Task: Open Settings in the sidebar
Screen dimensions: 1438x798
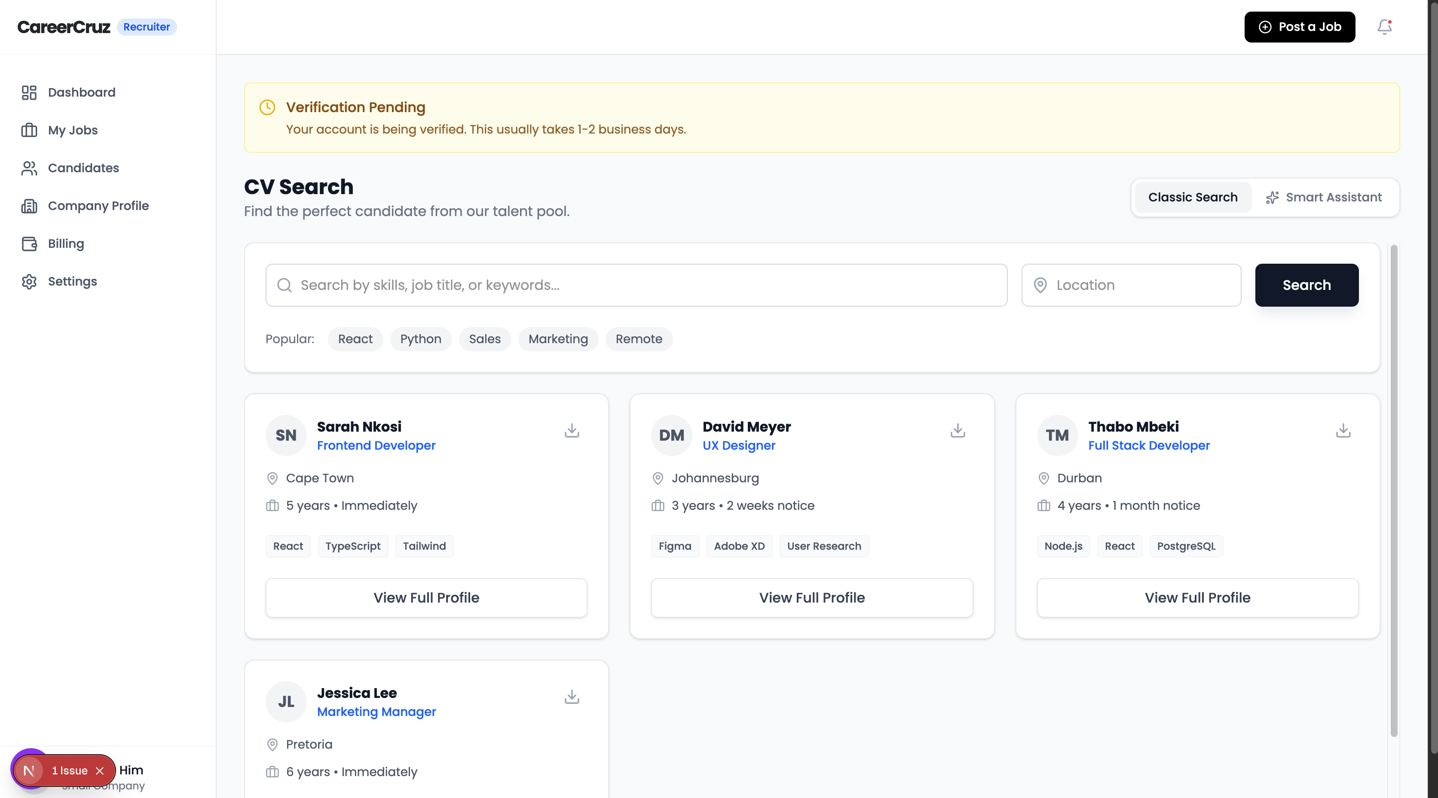Action: click(73, 282)
